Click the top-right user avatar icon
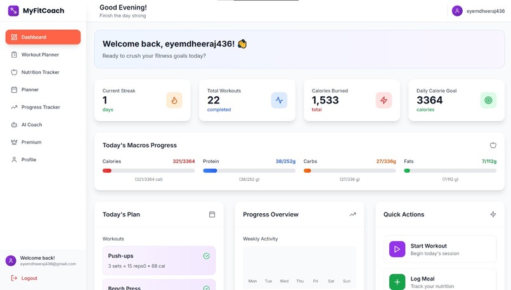The height and width of the screenshot is (290, 511). pyautogui.click(x=457, y=11)
